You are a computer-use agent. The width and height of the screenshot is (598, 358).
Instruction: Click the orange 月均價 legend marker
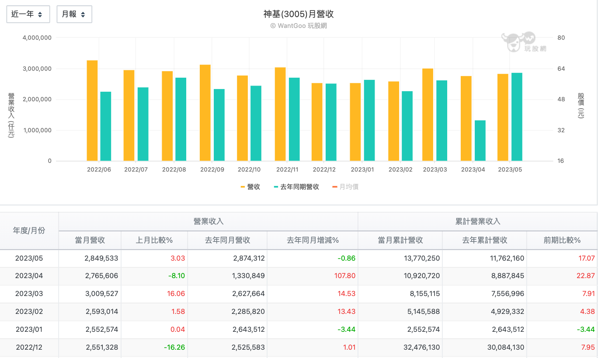coord(335,186)
